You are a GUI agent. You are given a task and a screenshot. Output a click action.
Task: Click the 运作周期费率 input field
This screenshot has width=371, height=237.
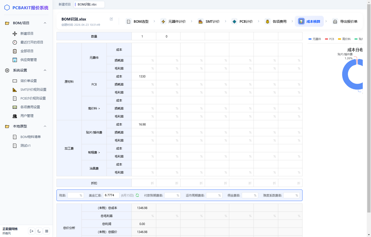pyautogui.click(x=214, y=195)
